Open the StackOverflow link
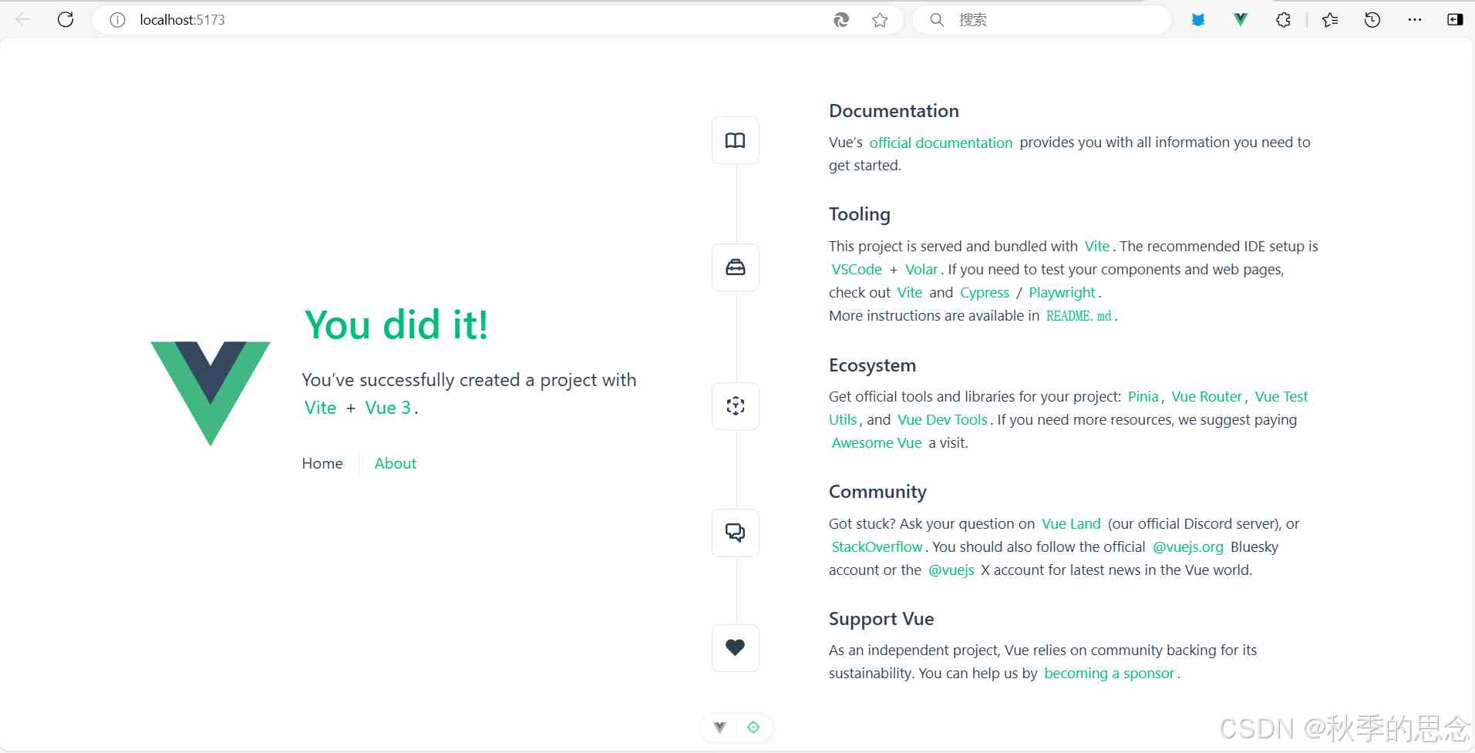This screenshot has width=1475, height=753. tap(877, 547)
